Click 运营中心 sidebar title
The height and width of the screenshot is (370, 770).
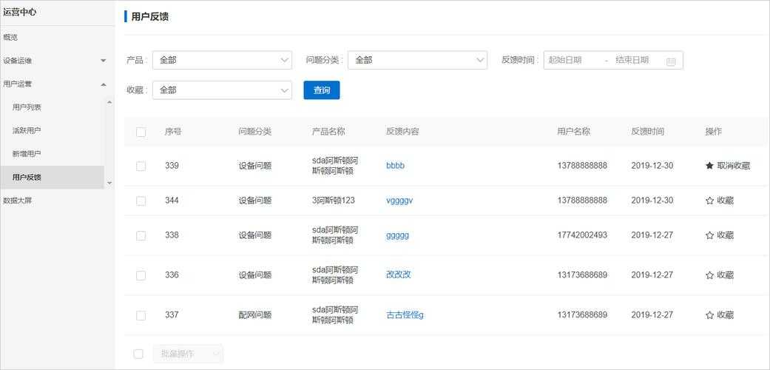point(20,13)
